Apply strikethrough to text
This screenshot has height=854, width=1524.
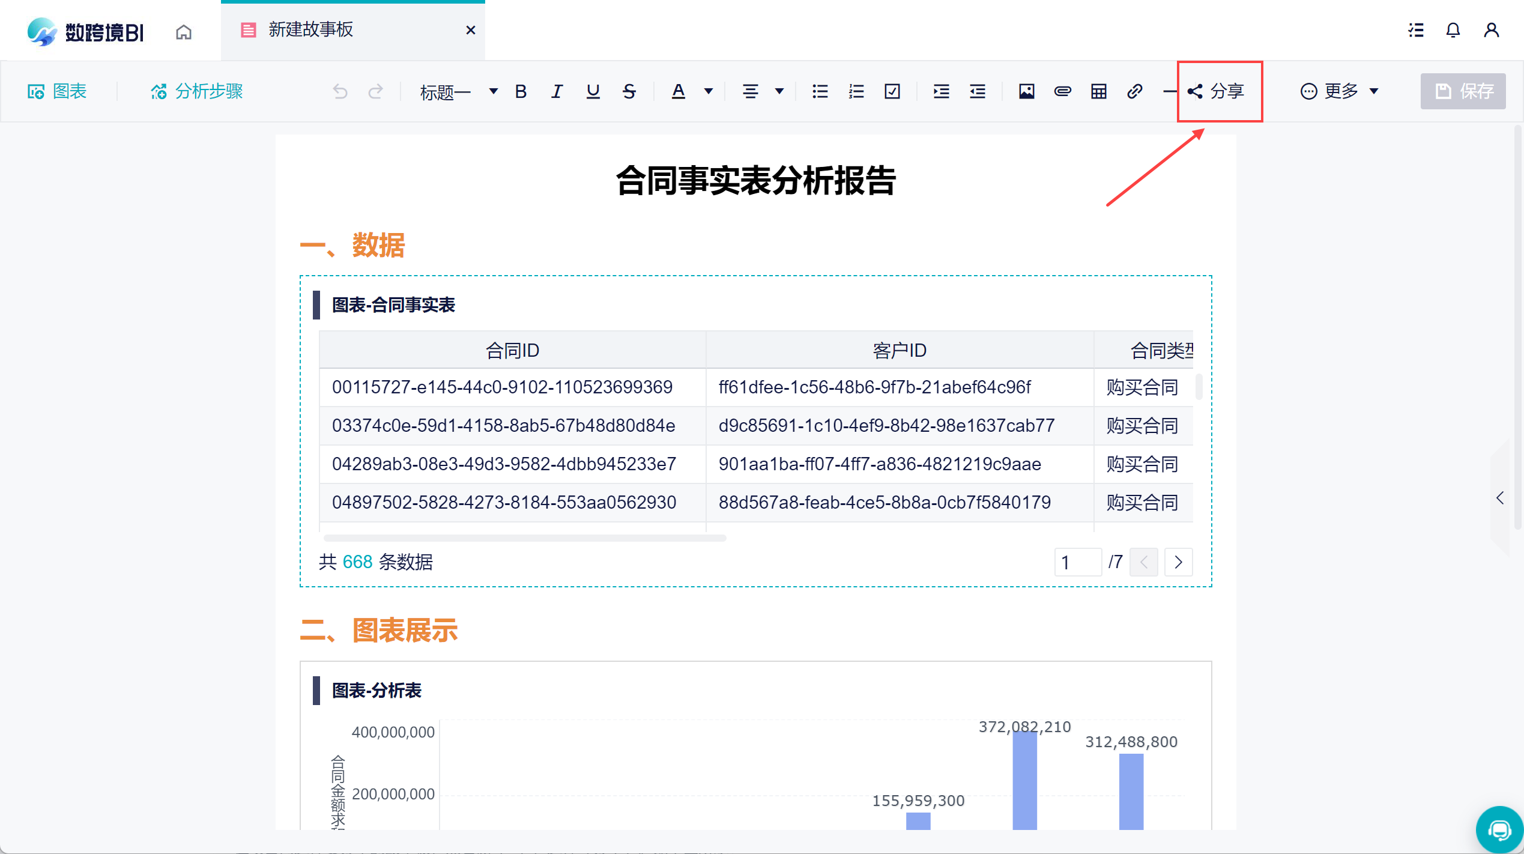(x=629, y=91)
